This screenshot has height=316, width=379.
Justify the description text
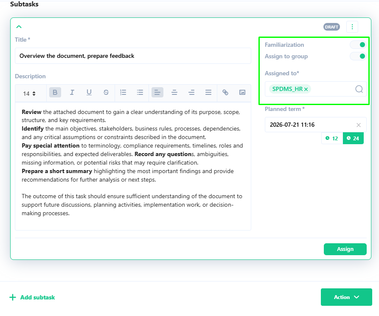[x=208, y=92]
